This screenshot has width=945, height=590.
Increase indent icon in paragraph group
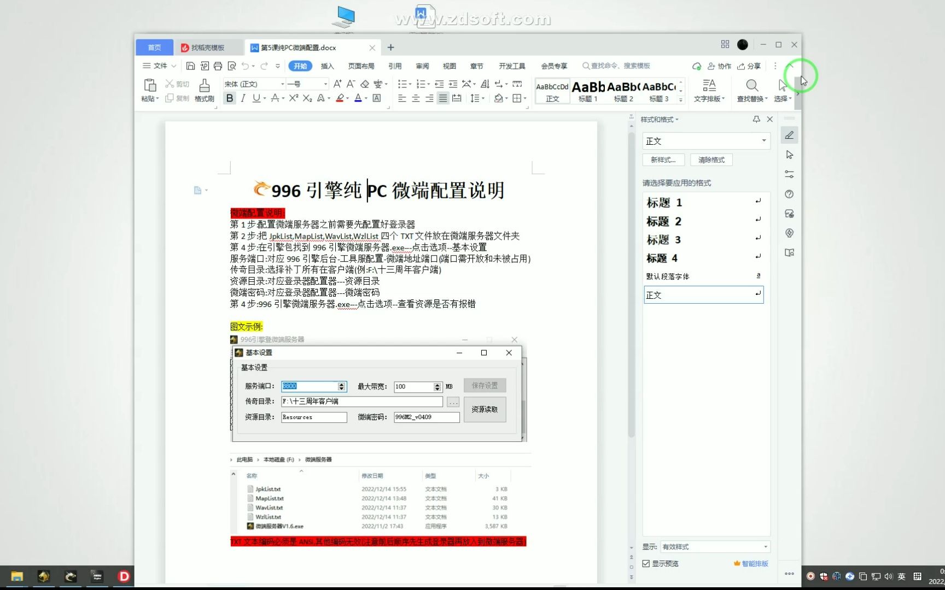[x=453, y=84]
